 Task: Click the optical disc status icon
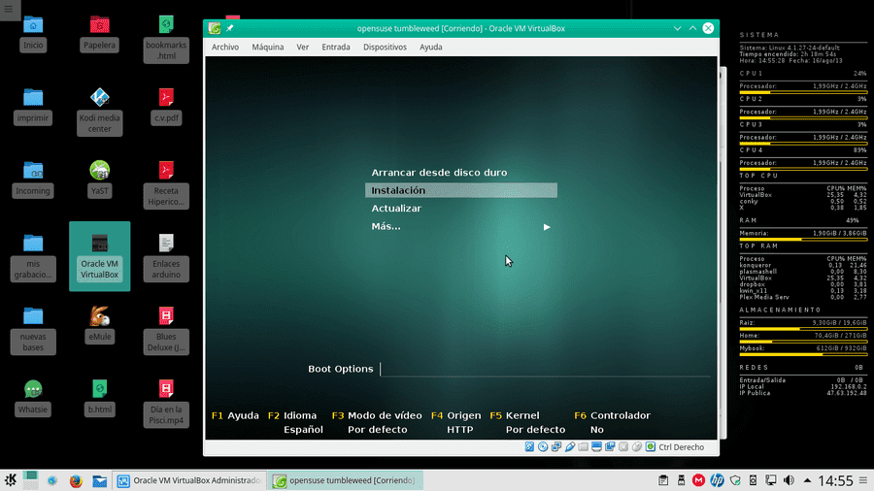click(543, 447)
